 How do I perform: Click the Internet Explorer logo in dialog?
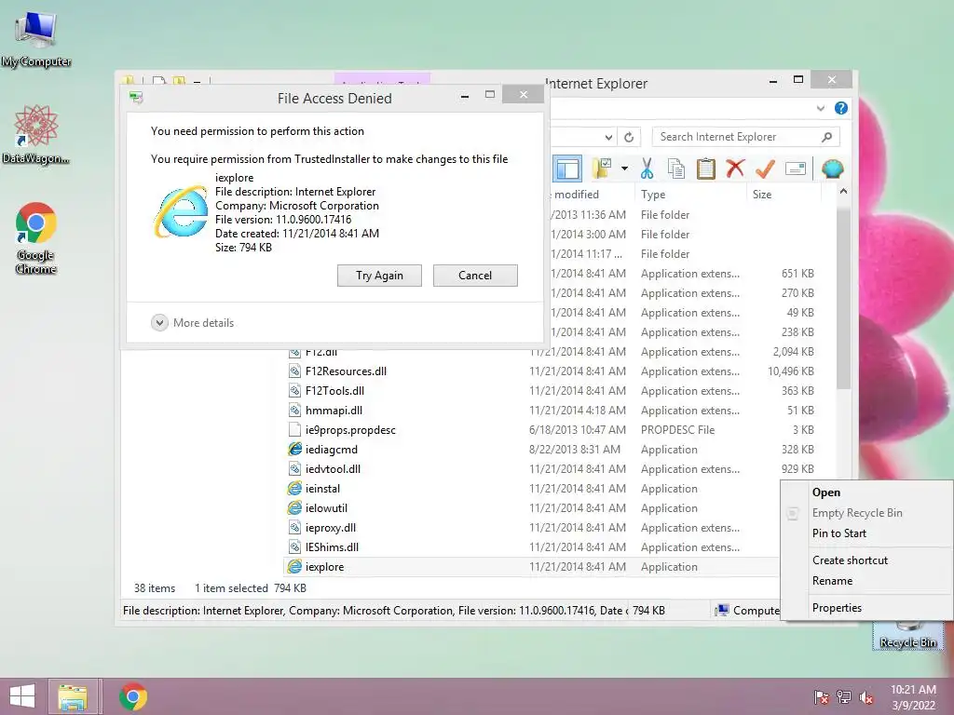(x=181, y=211)
